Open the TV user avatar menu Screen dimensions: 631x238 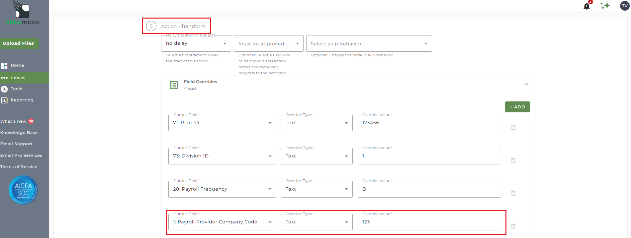(625, 6)
